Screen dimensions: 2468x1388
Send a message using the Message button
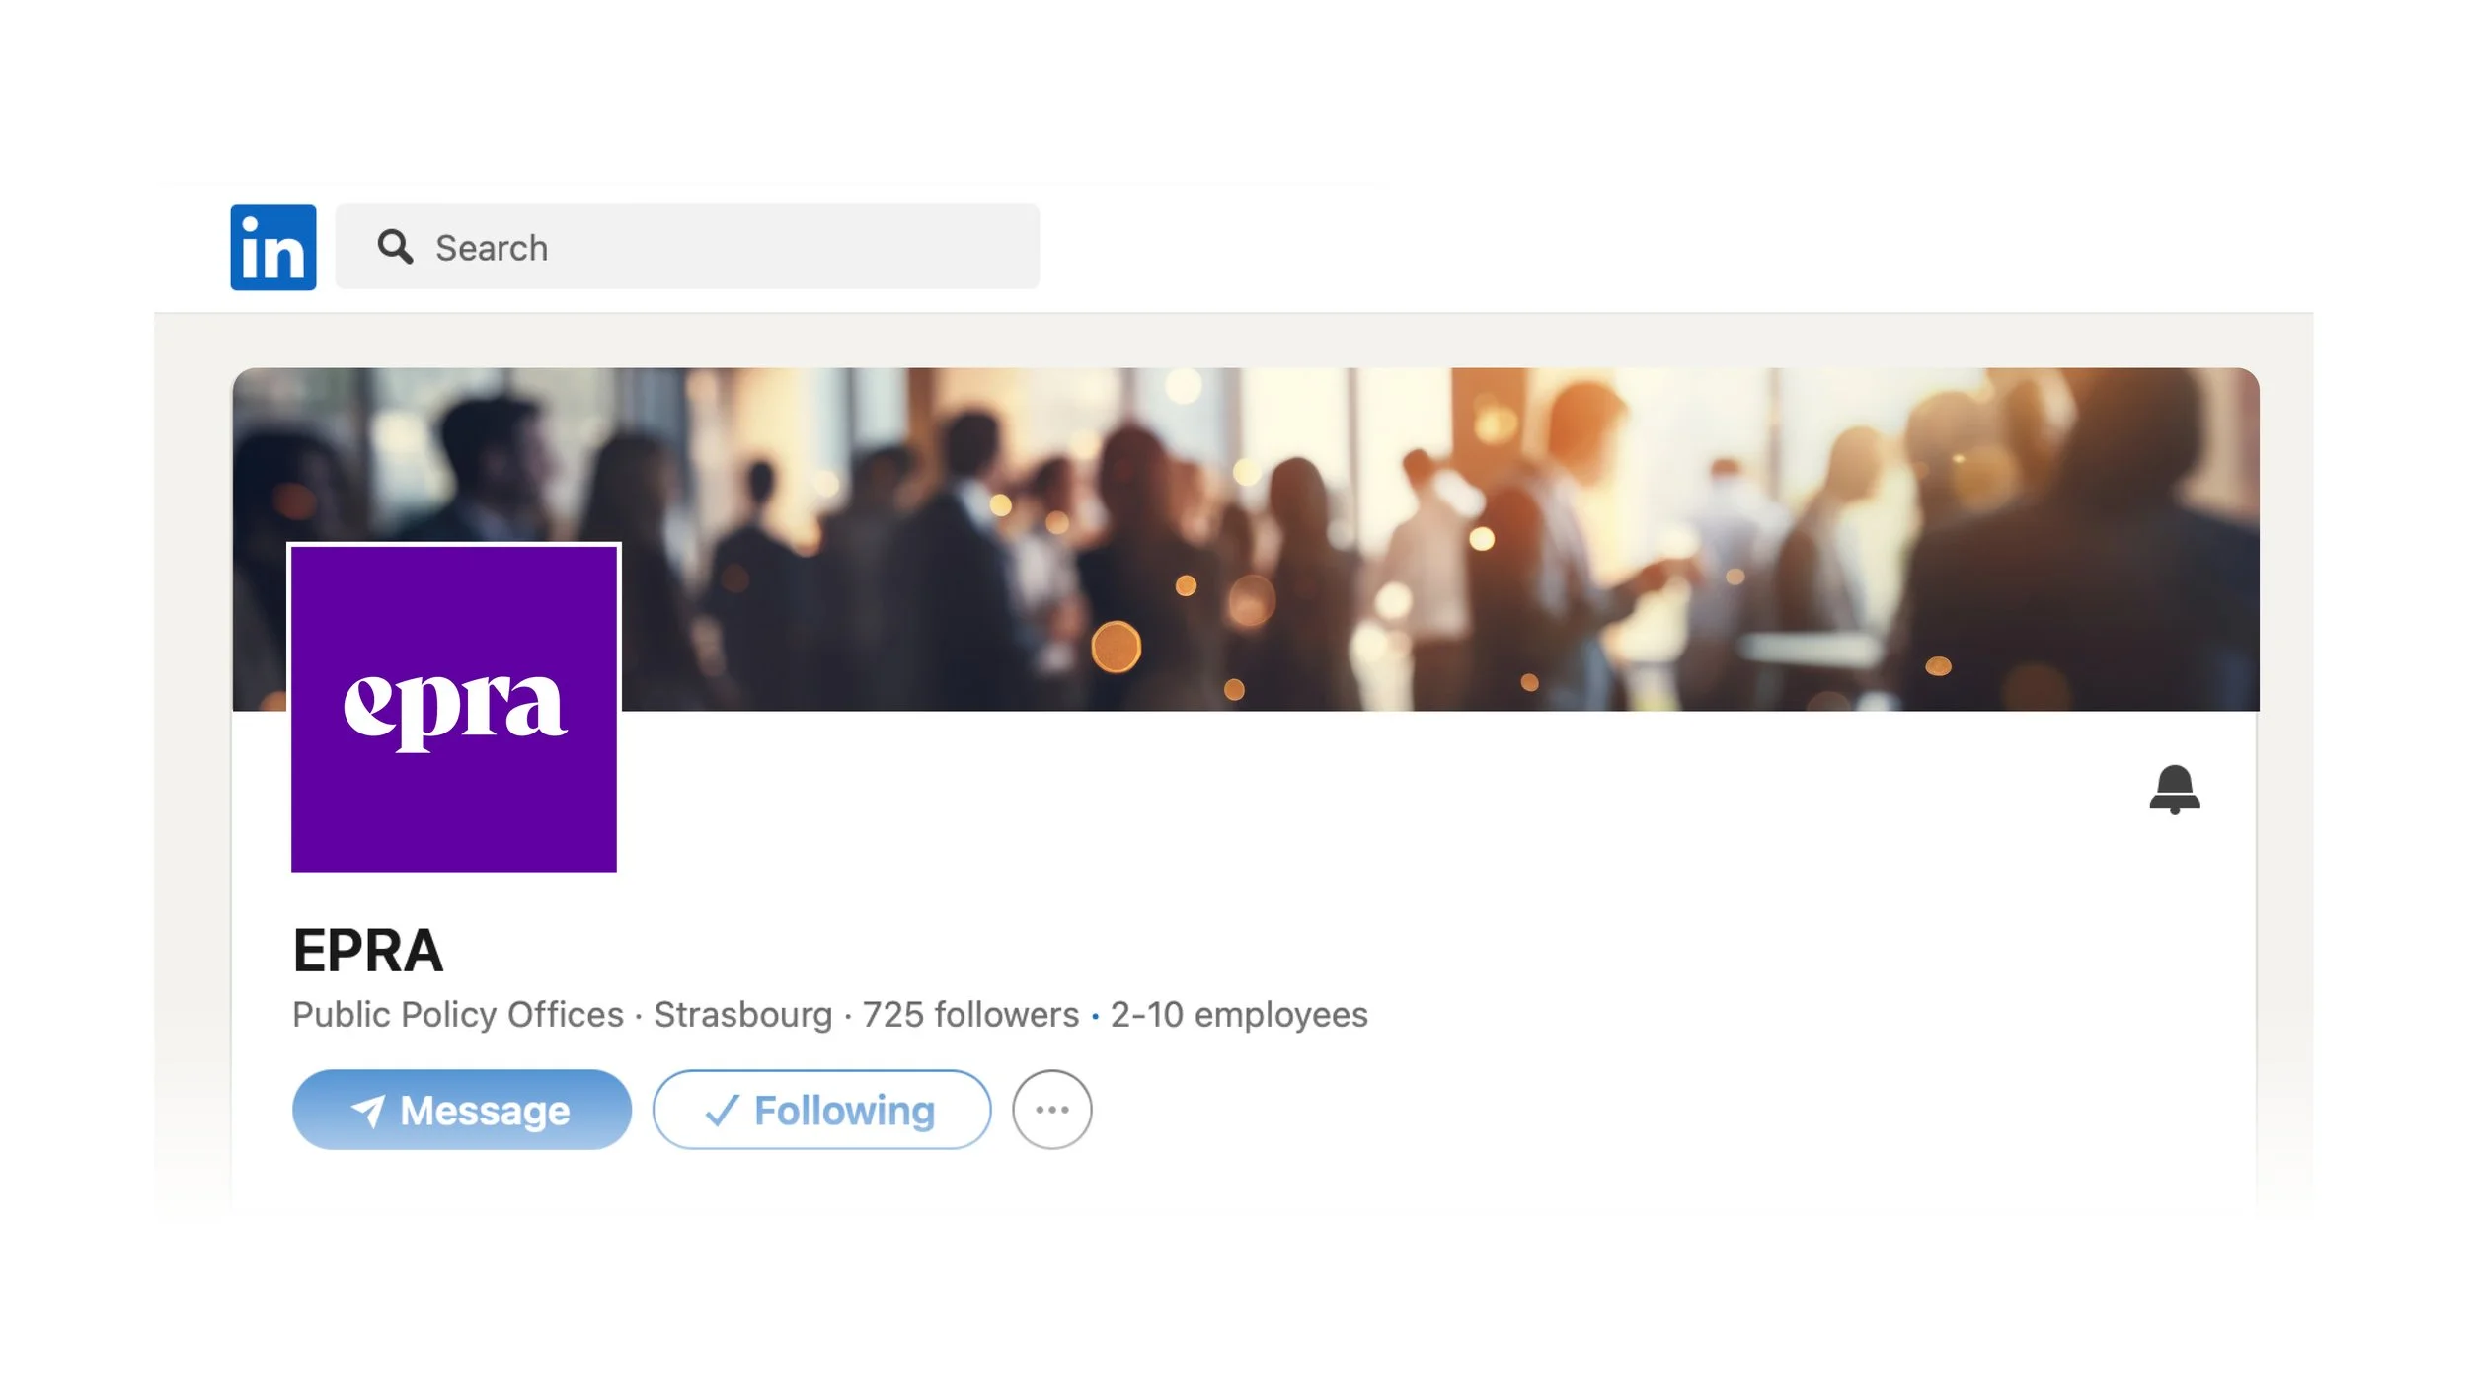tap(462, 1110)
